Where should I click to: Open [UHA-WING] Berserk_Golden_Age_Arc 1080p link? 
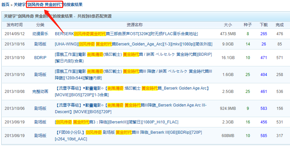tap(134, 44)
